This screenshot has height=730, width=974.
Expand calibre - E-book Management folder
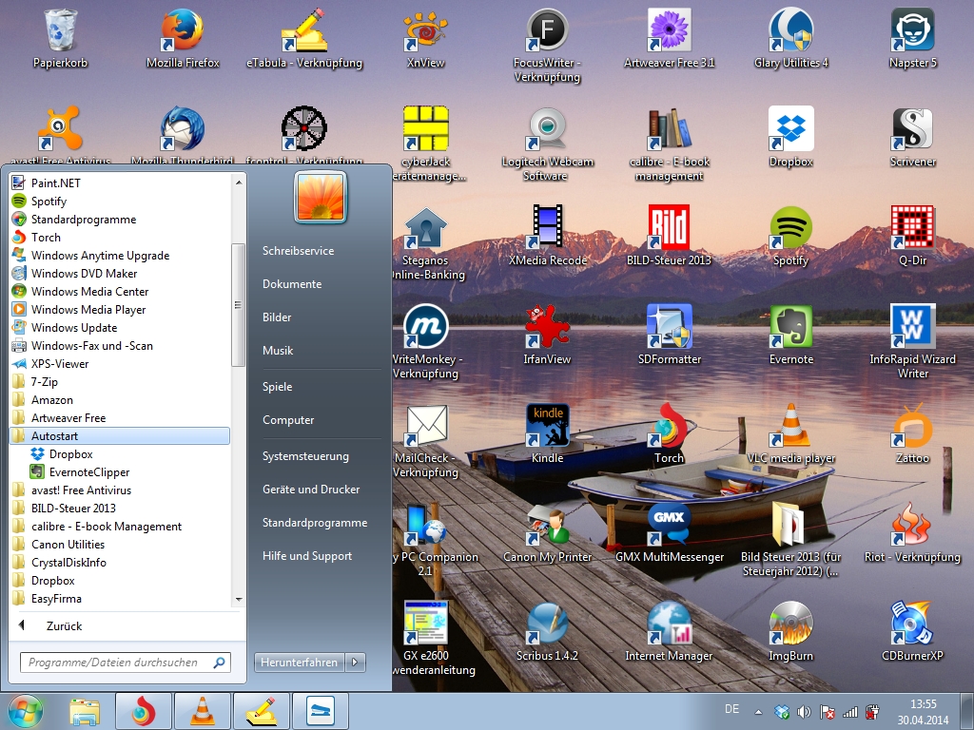coord(120,527)
